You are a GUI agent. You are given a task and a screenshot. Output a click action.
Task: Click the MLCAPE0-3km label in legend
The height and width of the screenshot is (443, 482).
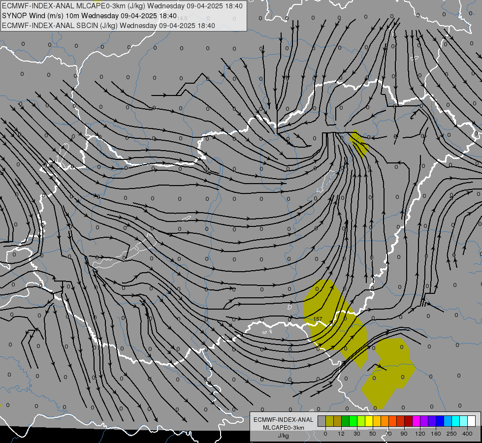pyautogui.click(x=284, y=428)
